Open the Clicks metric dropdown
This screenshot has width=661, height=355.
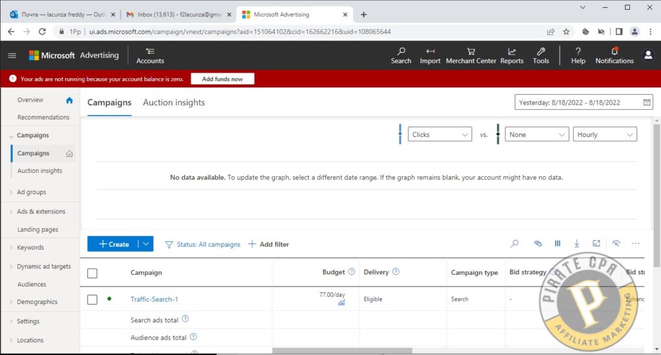[440, 134]
